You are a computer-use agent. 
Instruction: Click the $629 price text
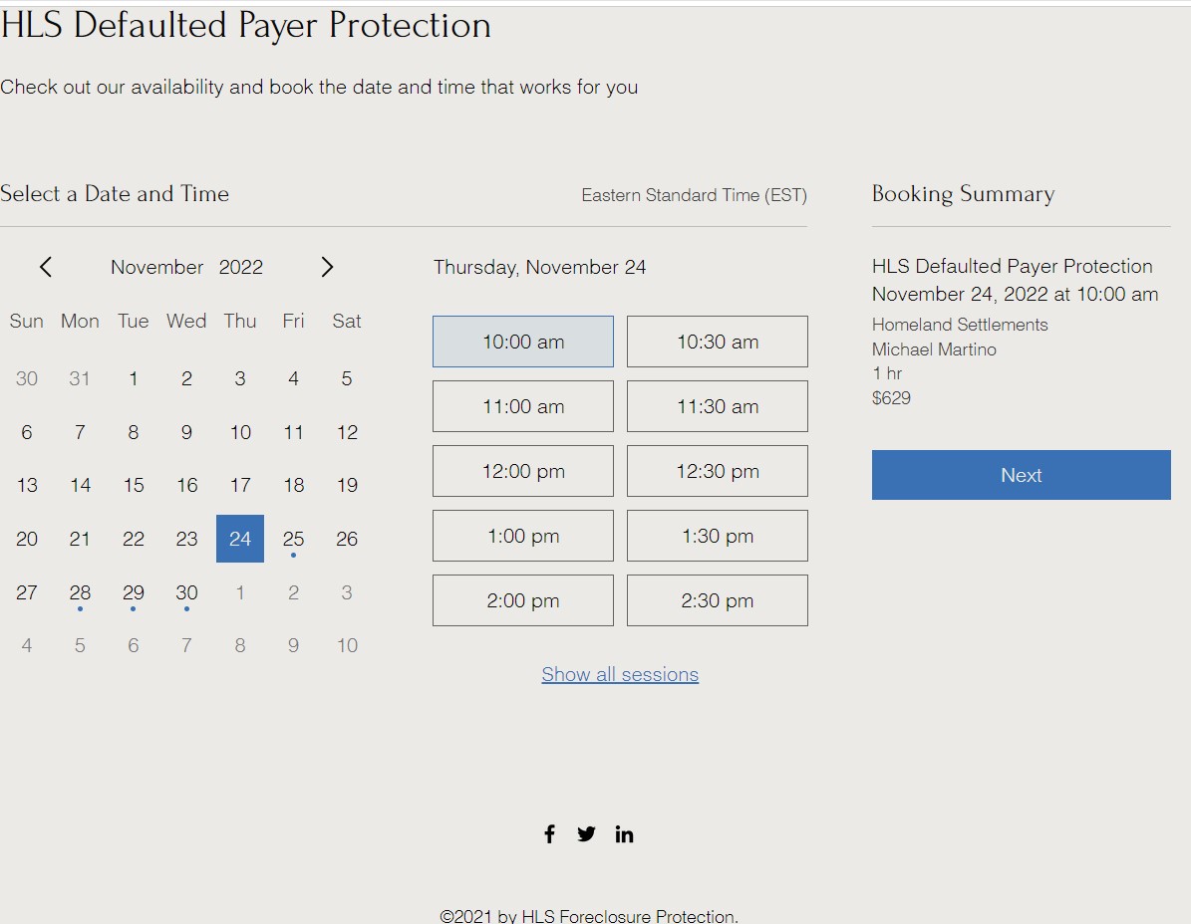pos(891,397)
